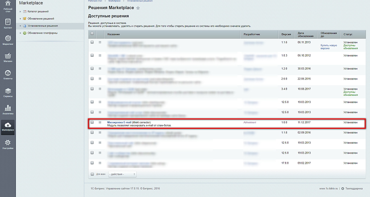Expand the Каталог решений tree item
The image size is (370, 197).
tap(21, 12)
